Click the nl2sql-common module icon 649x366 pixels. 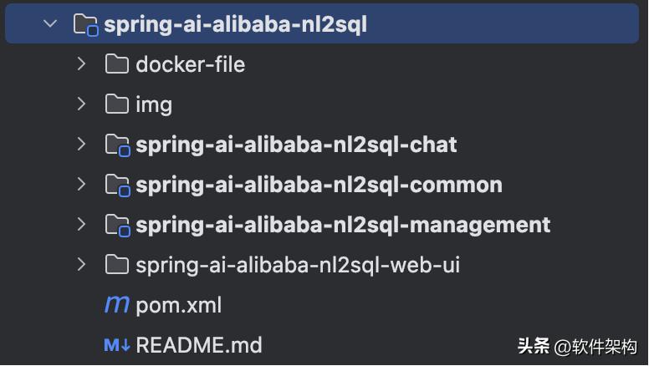coord(118,185)
